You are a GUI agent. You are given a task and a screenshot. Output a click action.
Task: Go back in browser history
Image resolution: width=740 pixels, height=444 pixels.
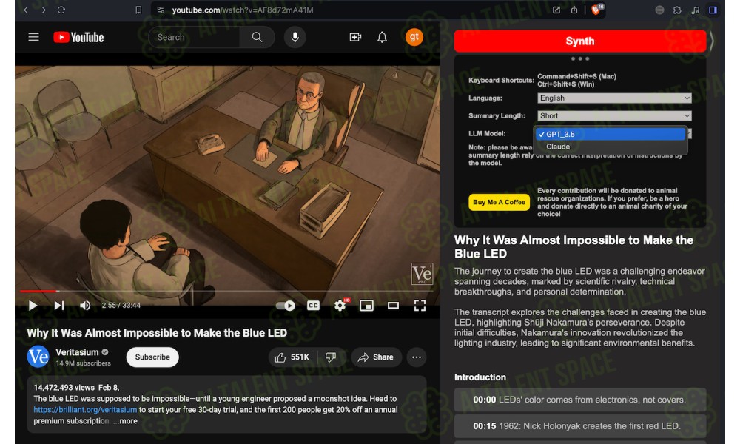tap(26, 10)
